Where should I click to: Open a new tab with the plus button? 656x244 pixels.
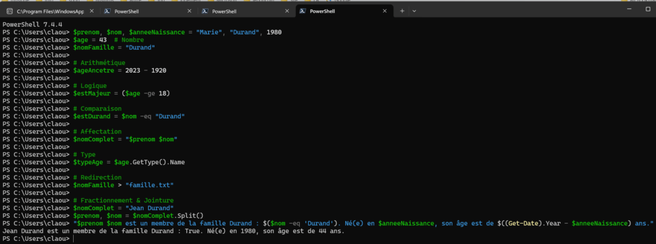pyautogui.click(x=402, y=11)
